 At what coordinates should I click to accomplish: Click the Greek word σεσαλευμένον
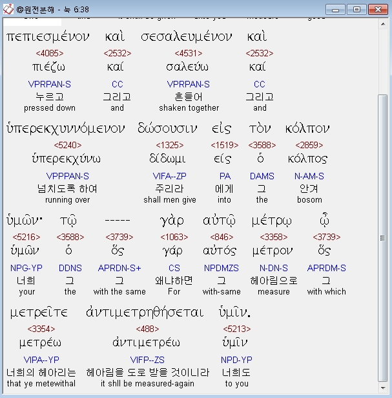click(186, 37)
